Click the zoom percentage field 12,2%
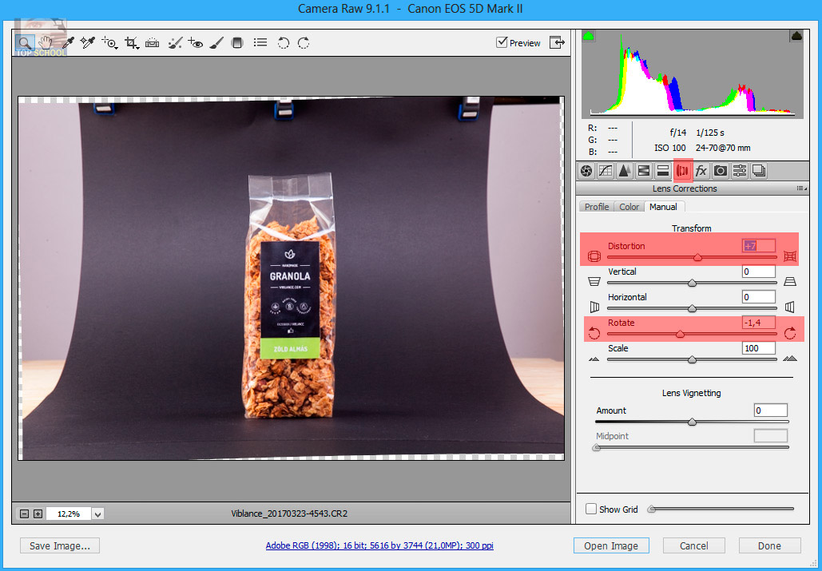Screen dimensions: 822x571 point(69,514)
